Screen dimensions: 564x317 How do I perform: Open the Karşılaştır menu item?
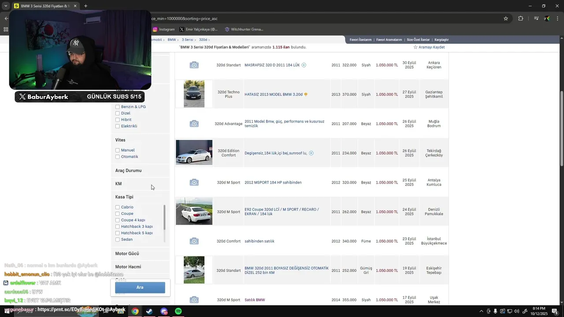(x=442, y=40)
